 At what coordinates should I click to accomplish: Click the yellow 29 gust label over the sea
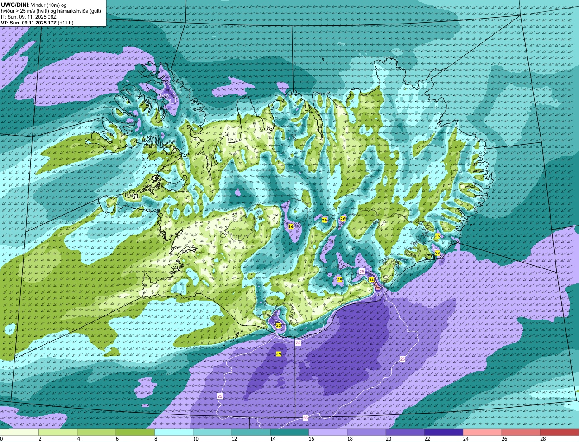[279, 354]
